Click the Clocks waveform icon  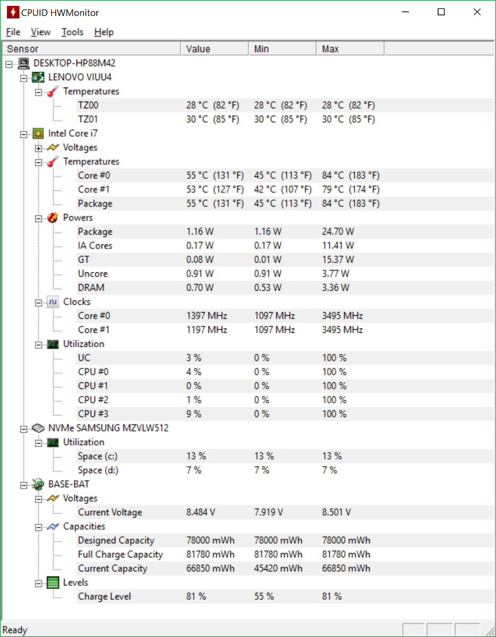(53, 302)
